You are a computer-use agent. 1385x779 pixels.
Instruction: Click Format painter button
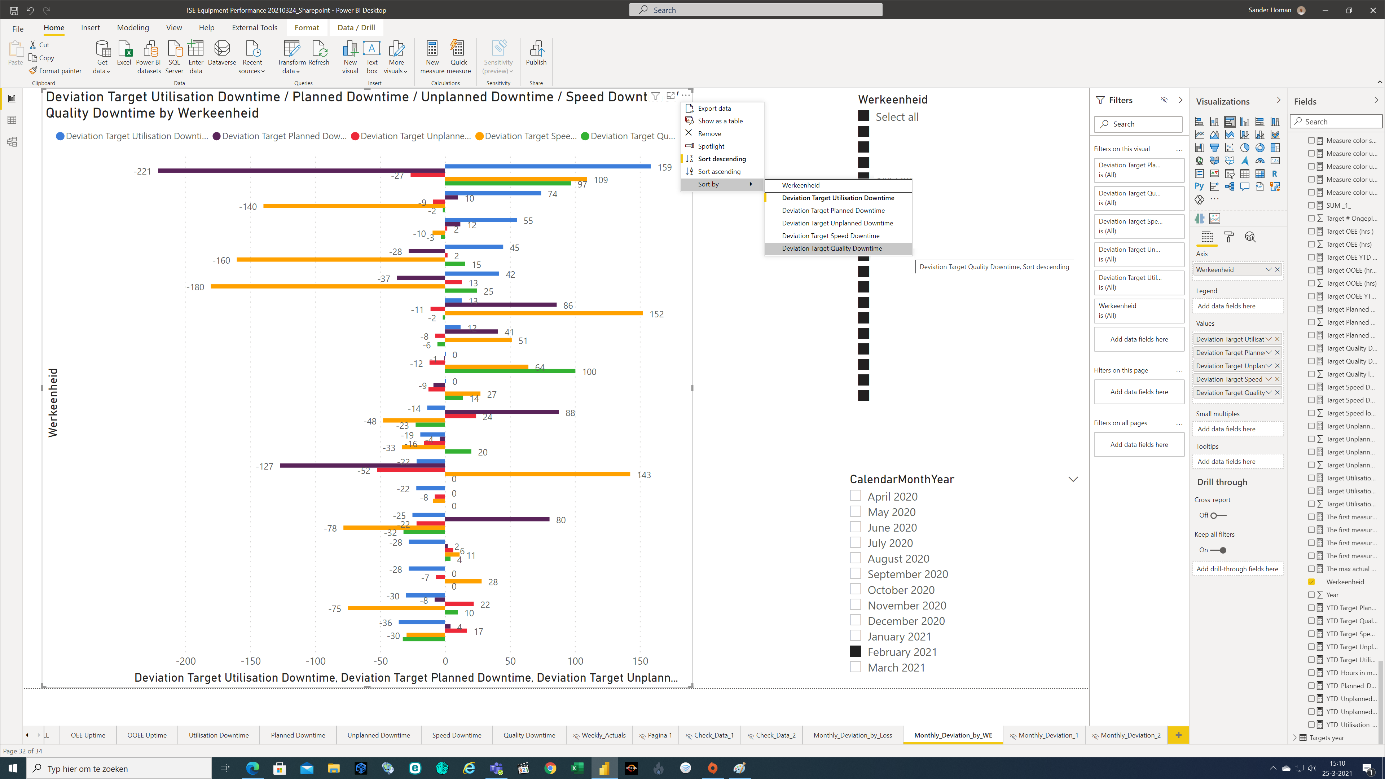[56, 71]
